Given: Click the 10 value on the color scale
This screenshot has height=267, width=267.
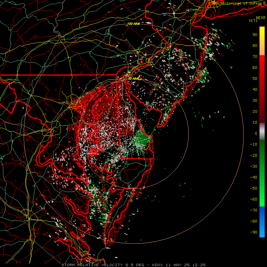Looking at the screenshot, I should click(x=255, y=123).
